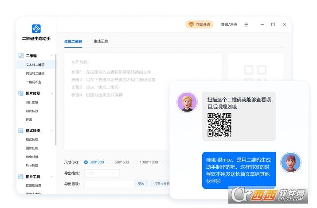Image resolution: width=317 pixels, height=208 pixels.
Task: Click the diamond VIP icon in 立即开通
Action: pos(191,24)
